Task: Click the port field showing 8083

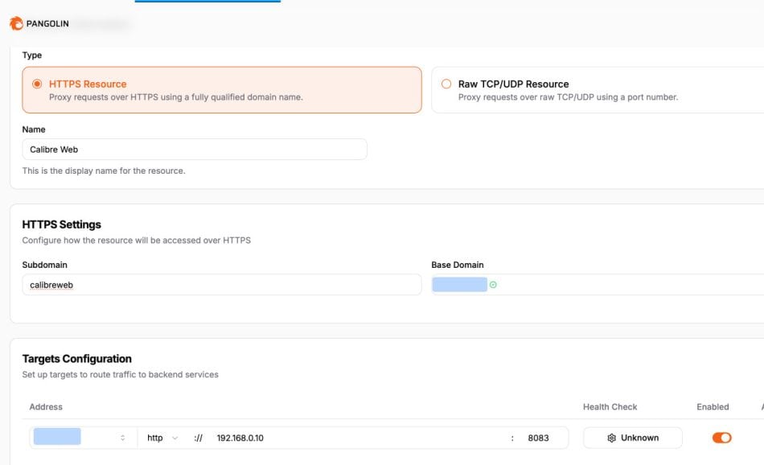Action: pyautogui.click(x=539, y=437)
